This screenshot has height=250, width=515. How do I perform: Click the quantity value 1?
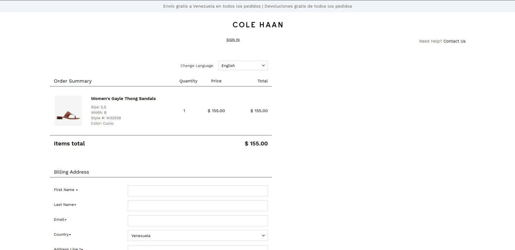point(184,111)
